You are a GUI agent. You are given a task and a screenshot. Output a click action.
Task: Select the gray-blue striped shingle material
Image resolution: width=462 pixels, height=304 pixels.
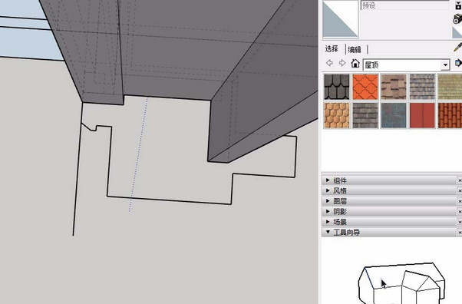(422, 87)
